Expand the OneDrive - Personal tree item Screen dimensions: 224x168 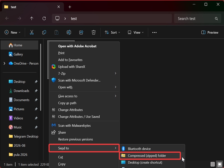pos(4,63)
